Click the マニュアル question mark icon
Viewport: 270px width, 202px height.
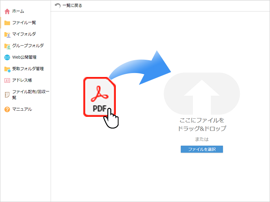pyautogui.click(x=7, y=109)
